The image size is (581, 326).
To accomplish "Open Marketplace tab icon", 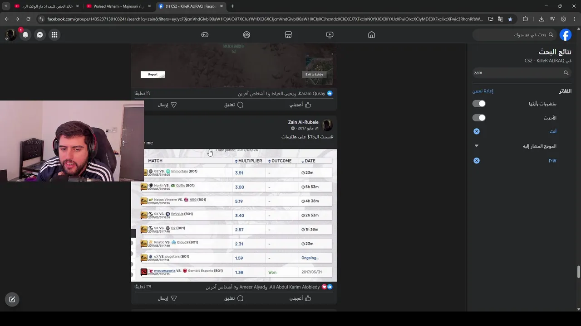I will coord(288,35).
